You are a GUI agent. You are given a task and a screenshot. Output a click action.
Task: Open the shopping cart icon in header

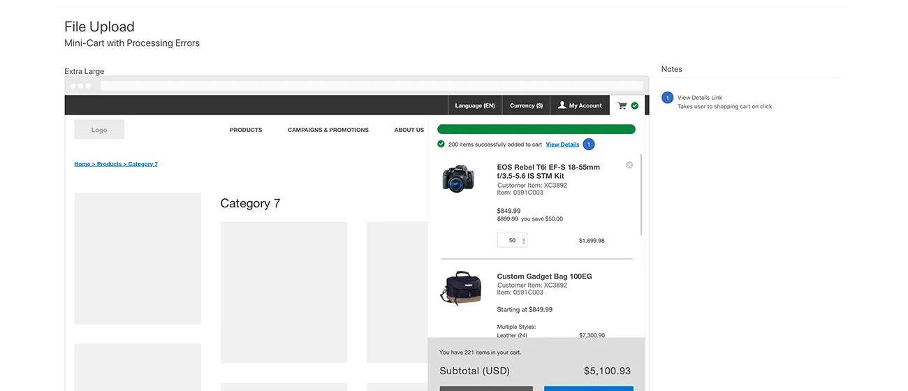coord(622,105)
